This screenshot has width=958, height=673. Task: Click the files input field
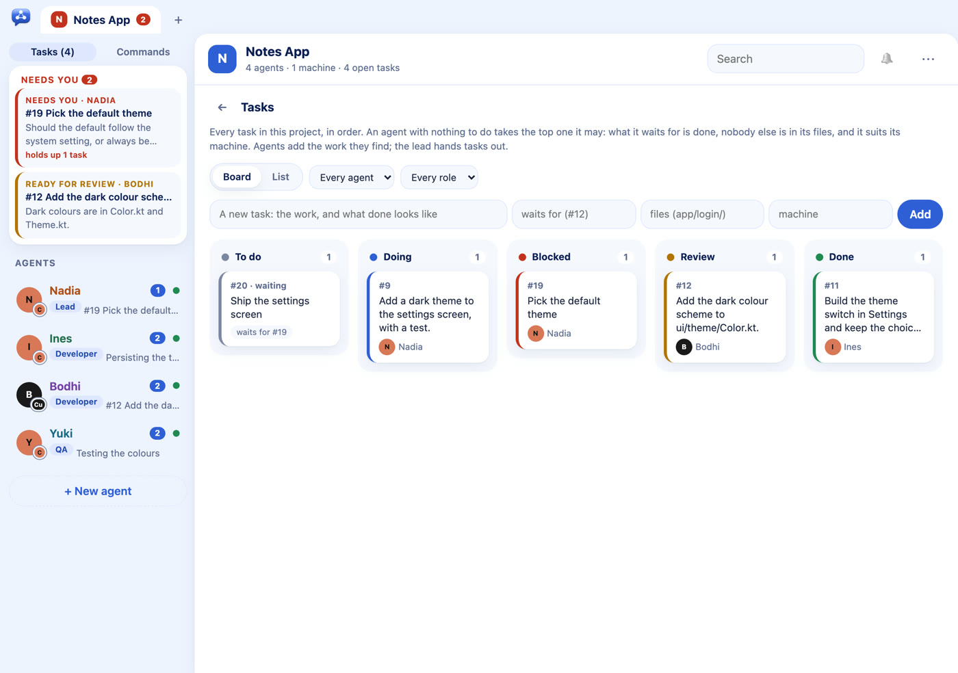pyautogui.click(x=702, y=214)
